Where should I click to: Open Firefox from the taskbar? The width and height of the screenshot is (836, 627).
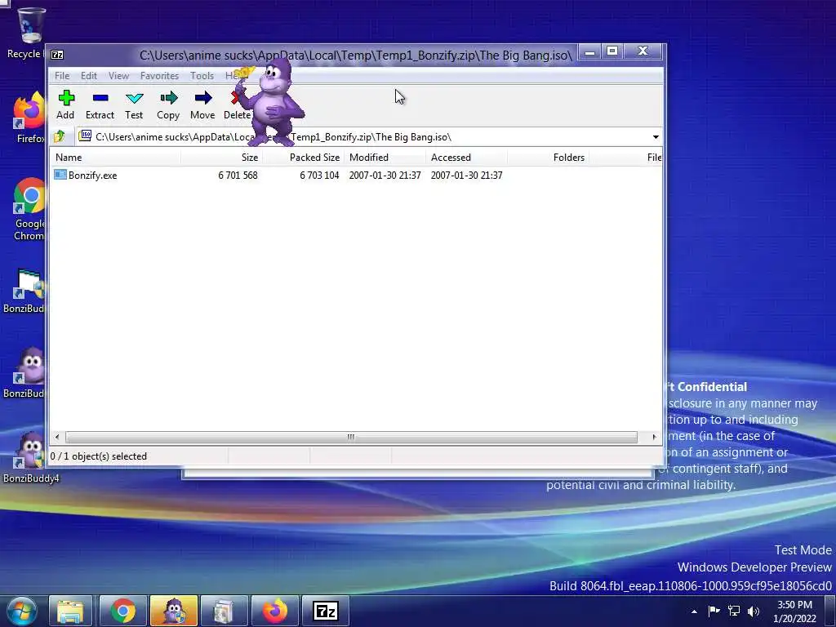click(x=274, y=611)
